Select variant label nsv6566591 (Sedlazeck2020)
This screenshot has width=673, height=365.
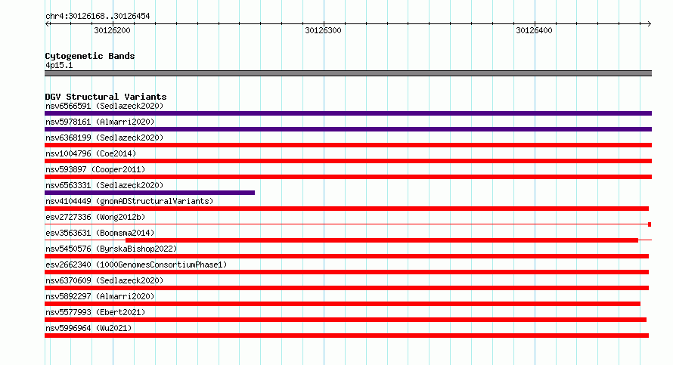pos(104,106)
